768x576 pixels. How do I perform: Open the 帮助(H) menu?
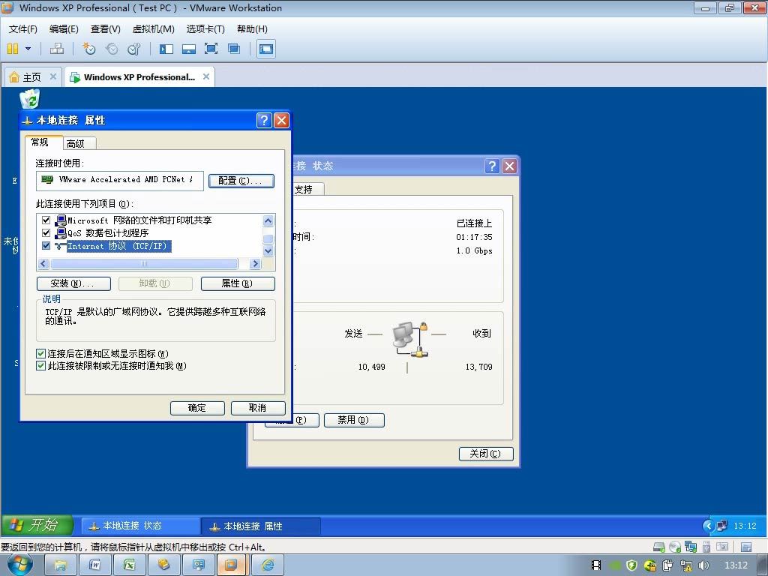pos(252,29)
